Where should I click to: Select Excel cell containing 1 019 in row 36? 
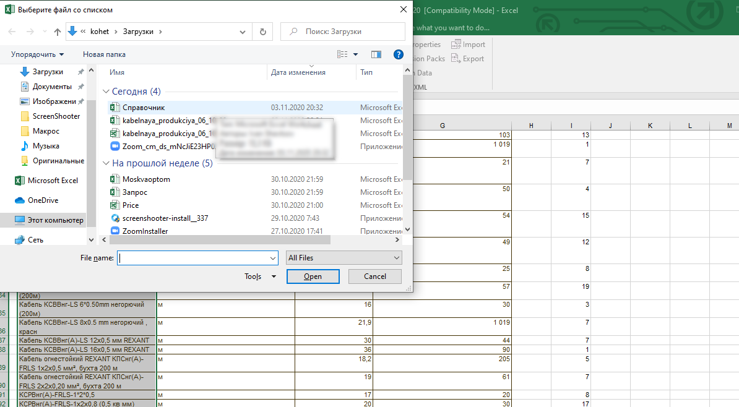[442, 327]
